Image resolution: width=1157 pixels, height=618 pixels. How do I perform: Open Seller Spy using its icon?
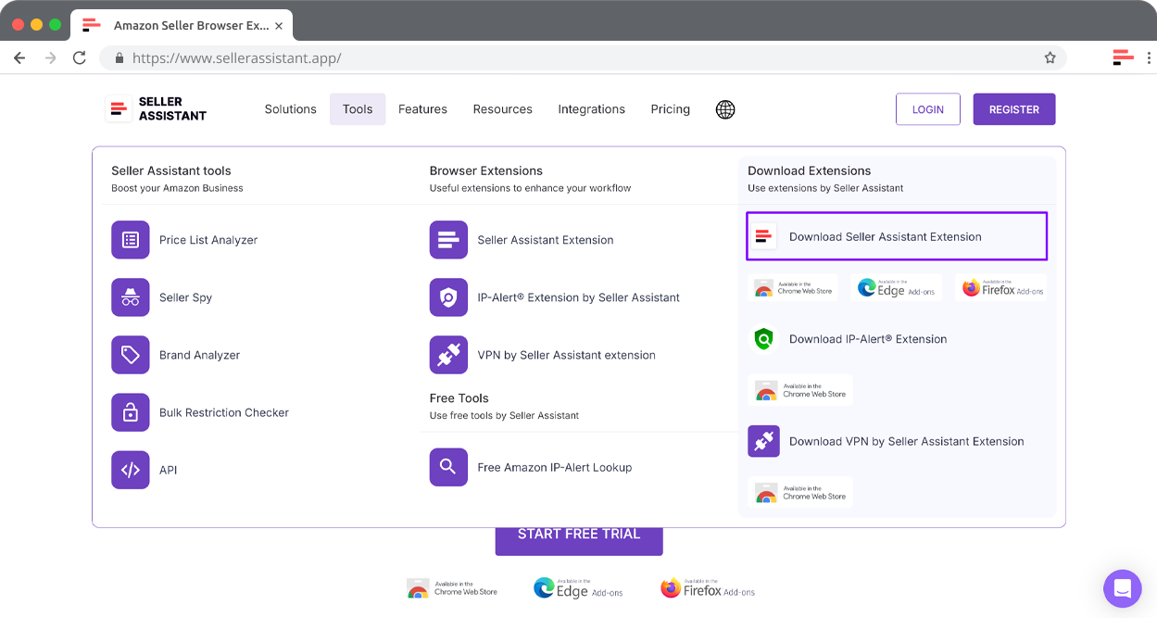coord(131,296)
